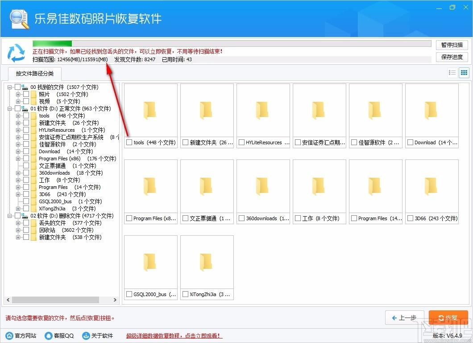Viewport: 473px width, 343px height.
Task: Check the 照片 (1502 个文件) tree checkbox
Action: click(26, 94)
